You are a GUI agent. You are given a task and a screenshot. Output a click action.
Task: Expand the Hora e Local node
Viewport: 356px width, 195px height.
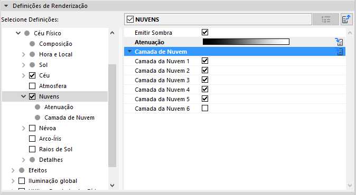tap(24, 54)
